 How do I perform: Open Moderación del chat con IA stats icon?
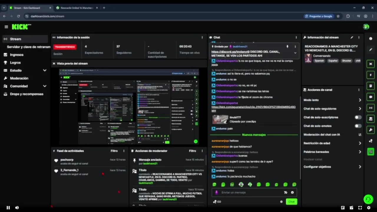coord(360,135)
